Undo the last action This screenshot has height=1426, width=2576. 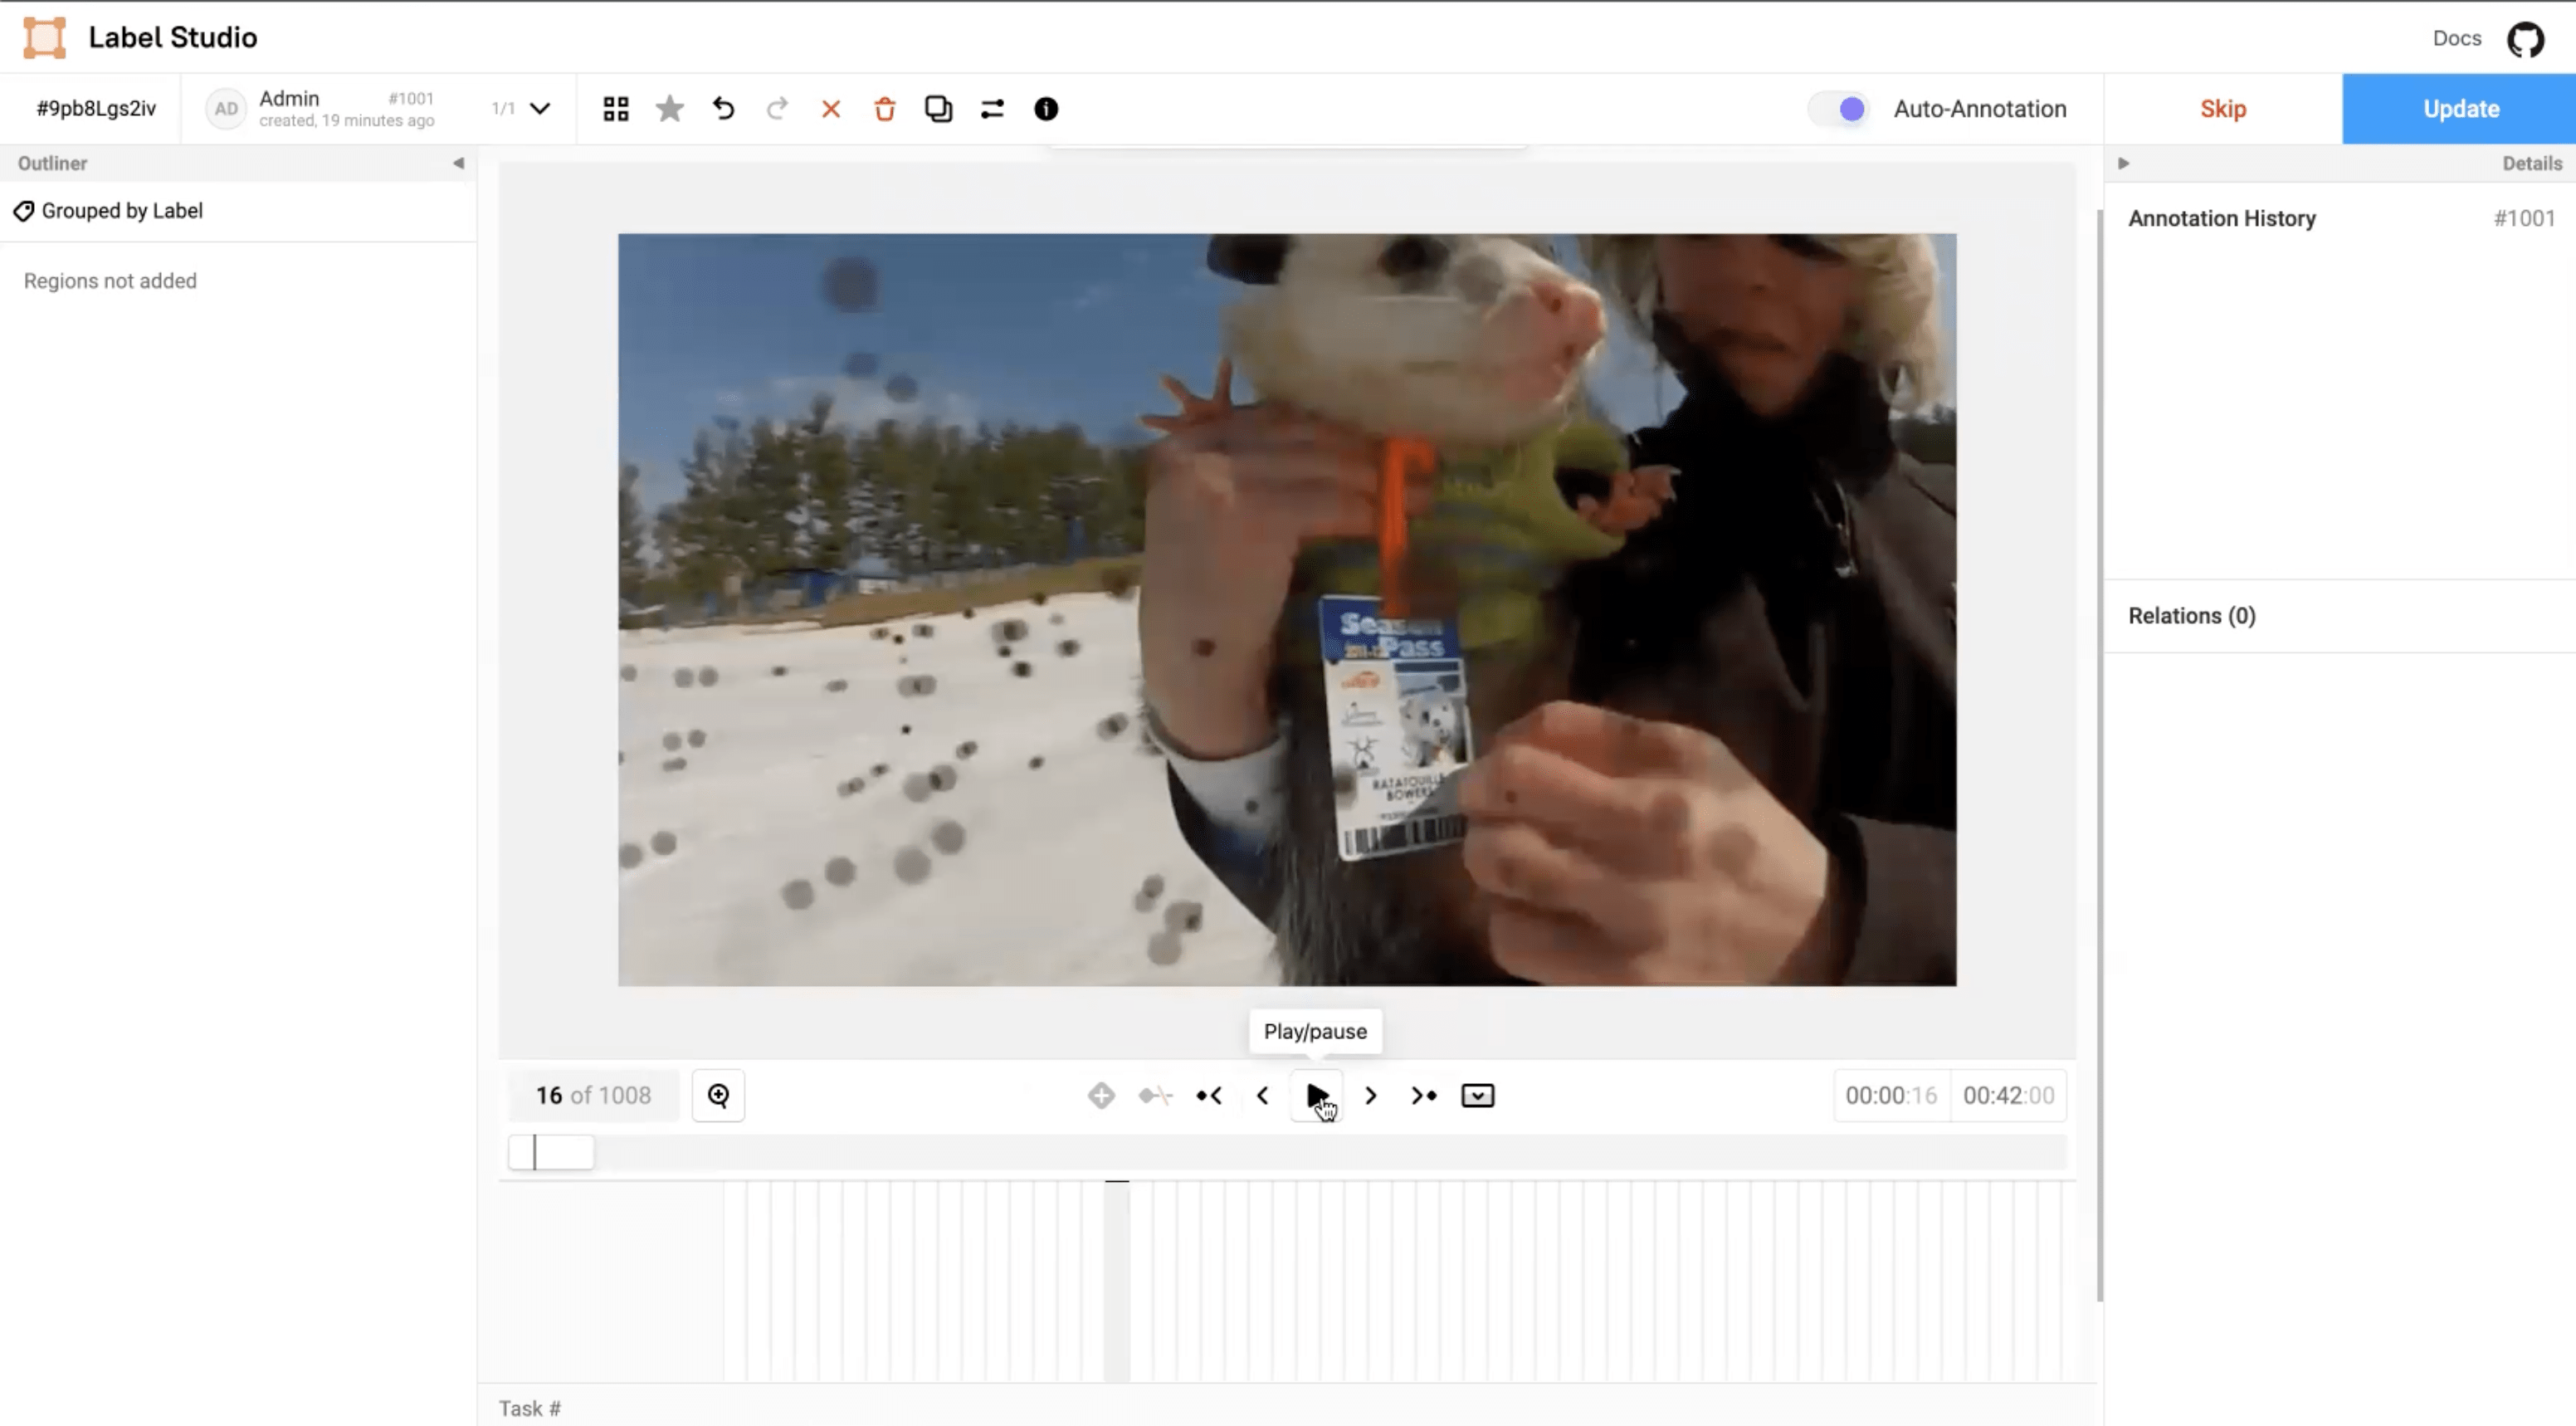[723, 109]
